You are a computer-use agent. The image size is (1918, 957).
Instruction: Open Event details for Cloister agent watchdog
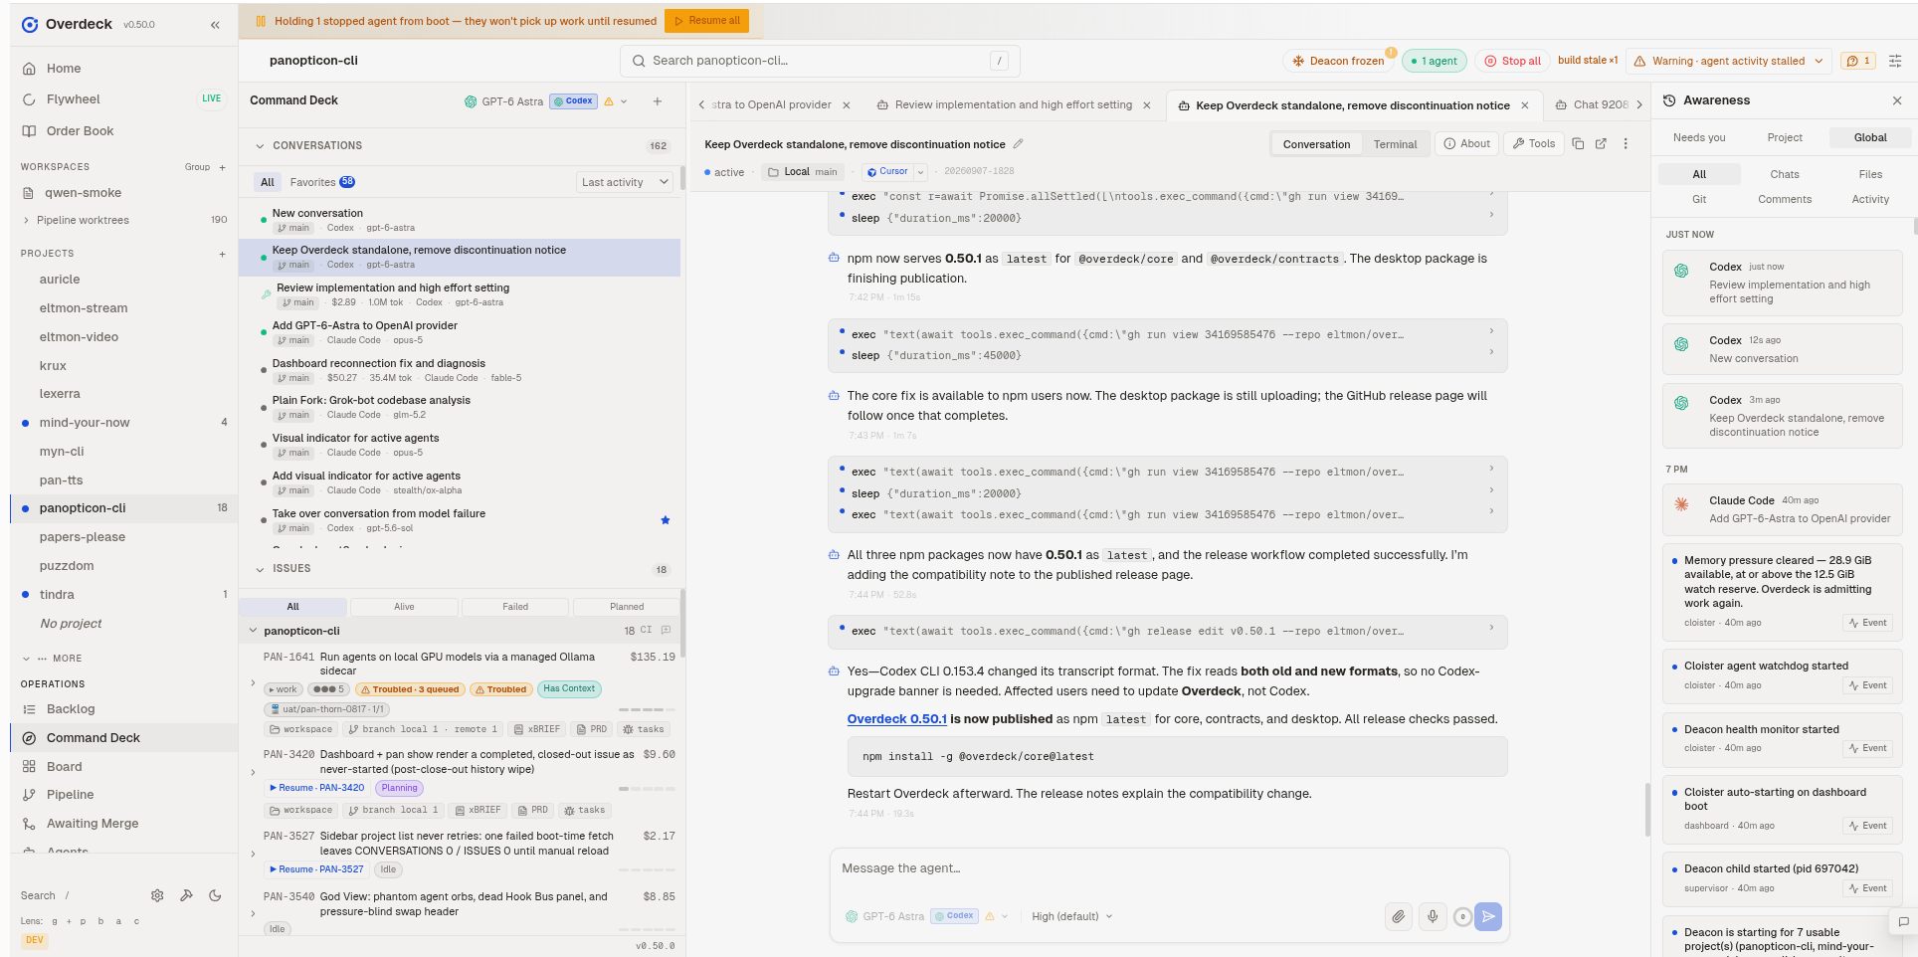(x=1867, y=685)
